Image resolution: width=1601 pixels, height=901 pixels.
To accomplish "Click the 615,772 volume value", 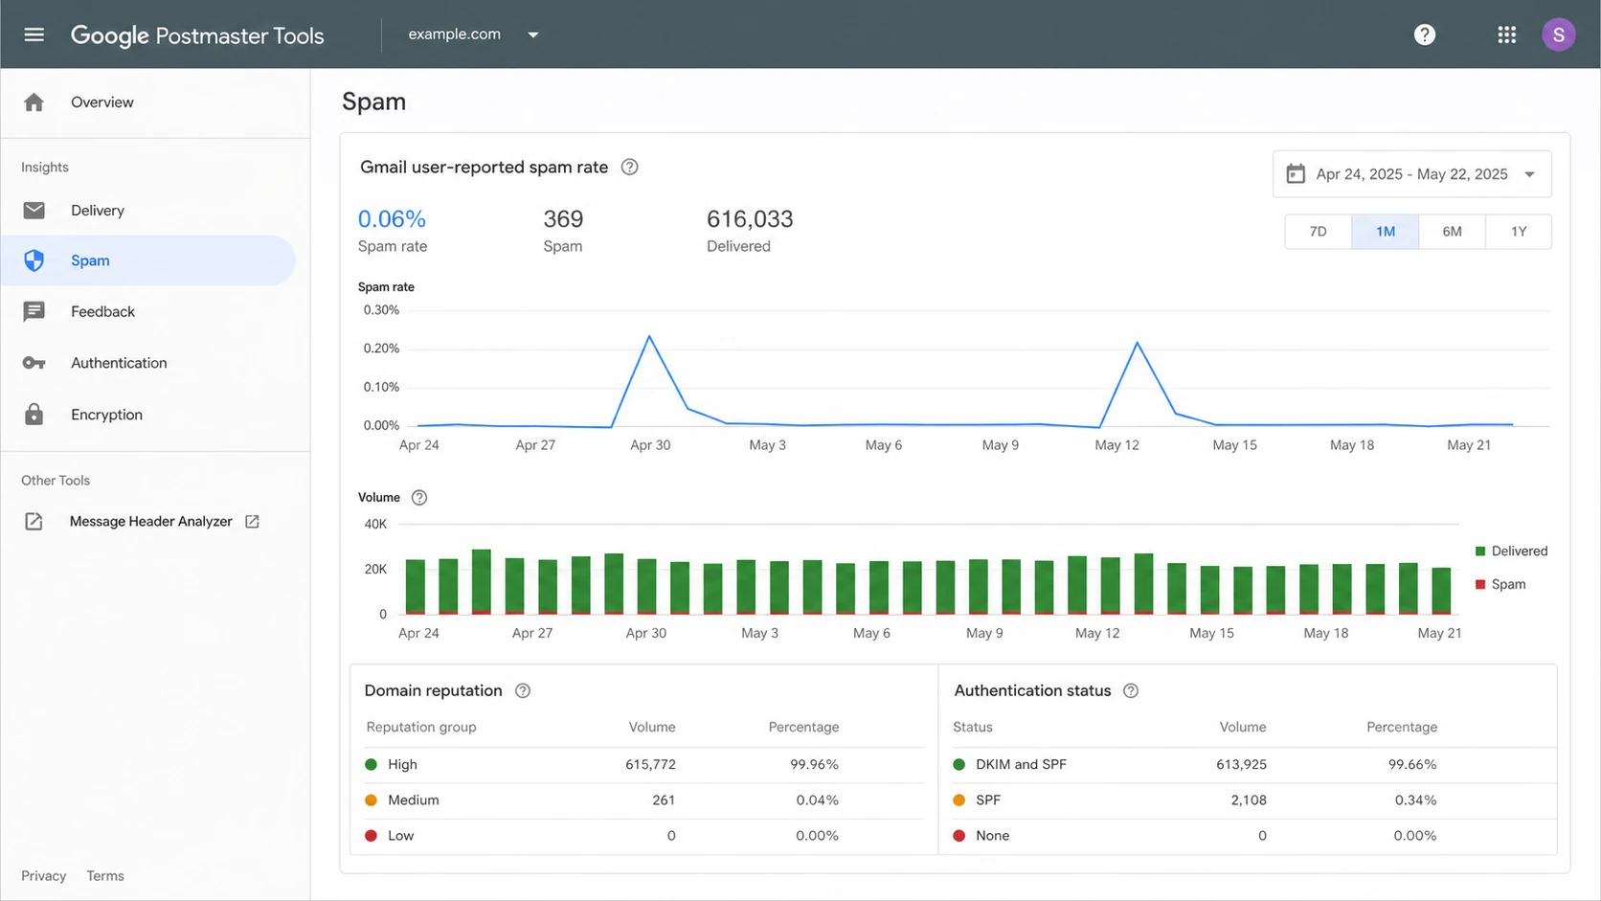I will (650, 765).
